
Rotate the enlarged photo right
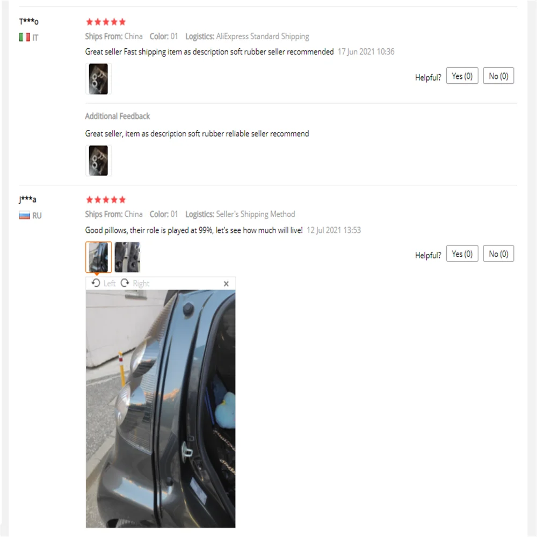click(x=135, y=283)
